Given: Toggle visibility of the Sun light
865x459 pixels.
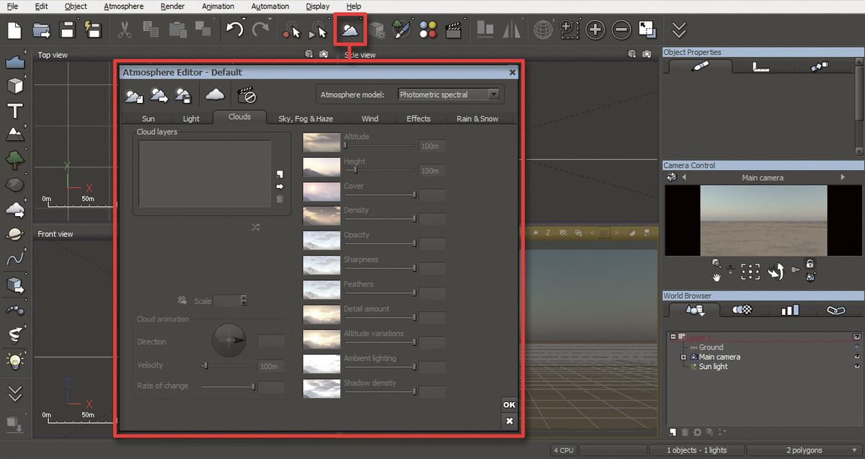Looking at the screenshot, I should 857,366.
